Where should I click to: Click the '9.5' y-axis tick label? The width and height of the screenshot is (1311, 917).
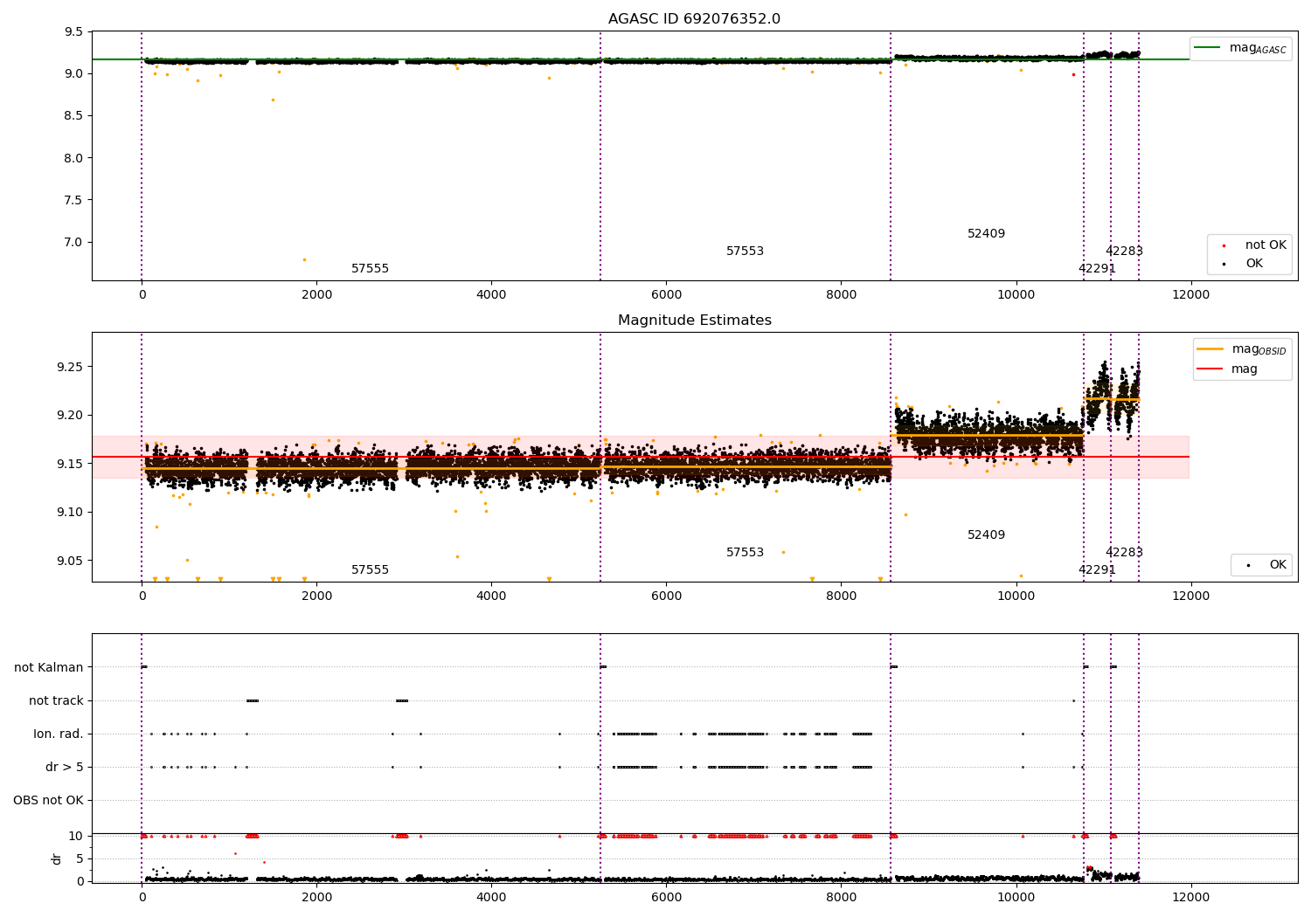pyautogui.click(x=74, y=31)
